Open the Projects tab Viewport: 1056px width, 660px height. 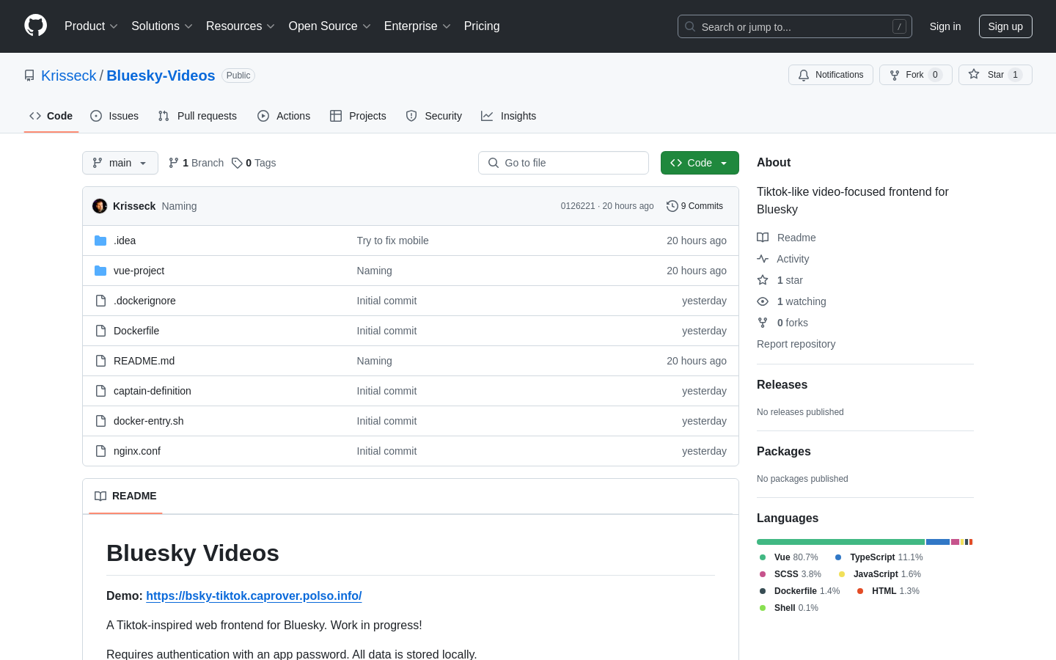click(358, 116)
